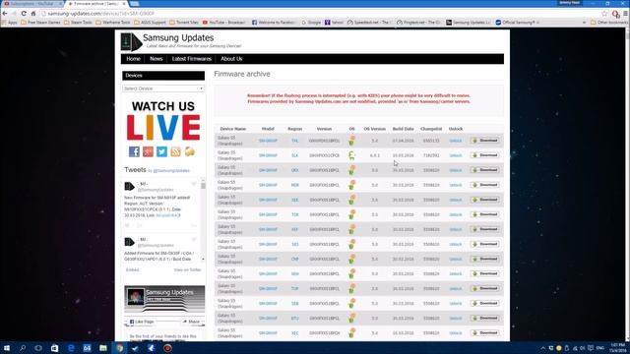The image size is (630, 354).
Task: Open the Welcome to Facebook bookmark
Action: pos(274,23)
